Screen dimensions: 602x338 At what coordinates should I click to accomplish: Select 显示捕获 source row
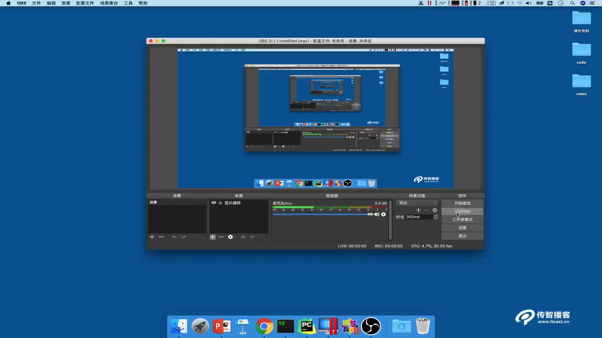click(239, 203)
